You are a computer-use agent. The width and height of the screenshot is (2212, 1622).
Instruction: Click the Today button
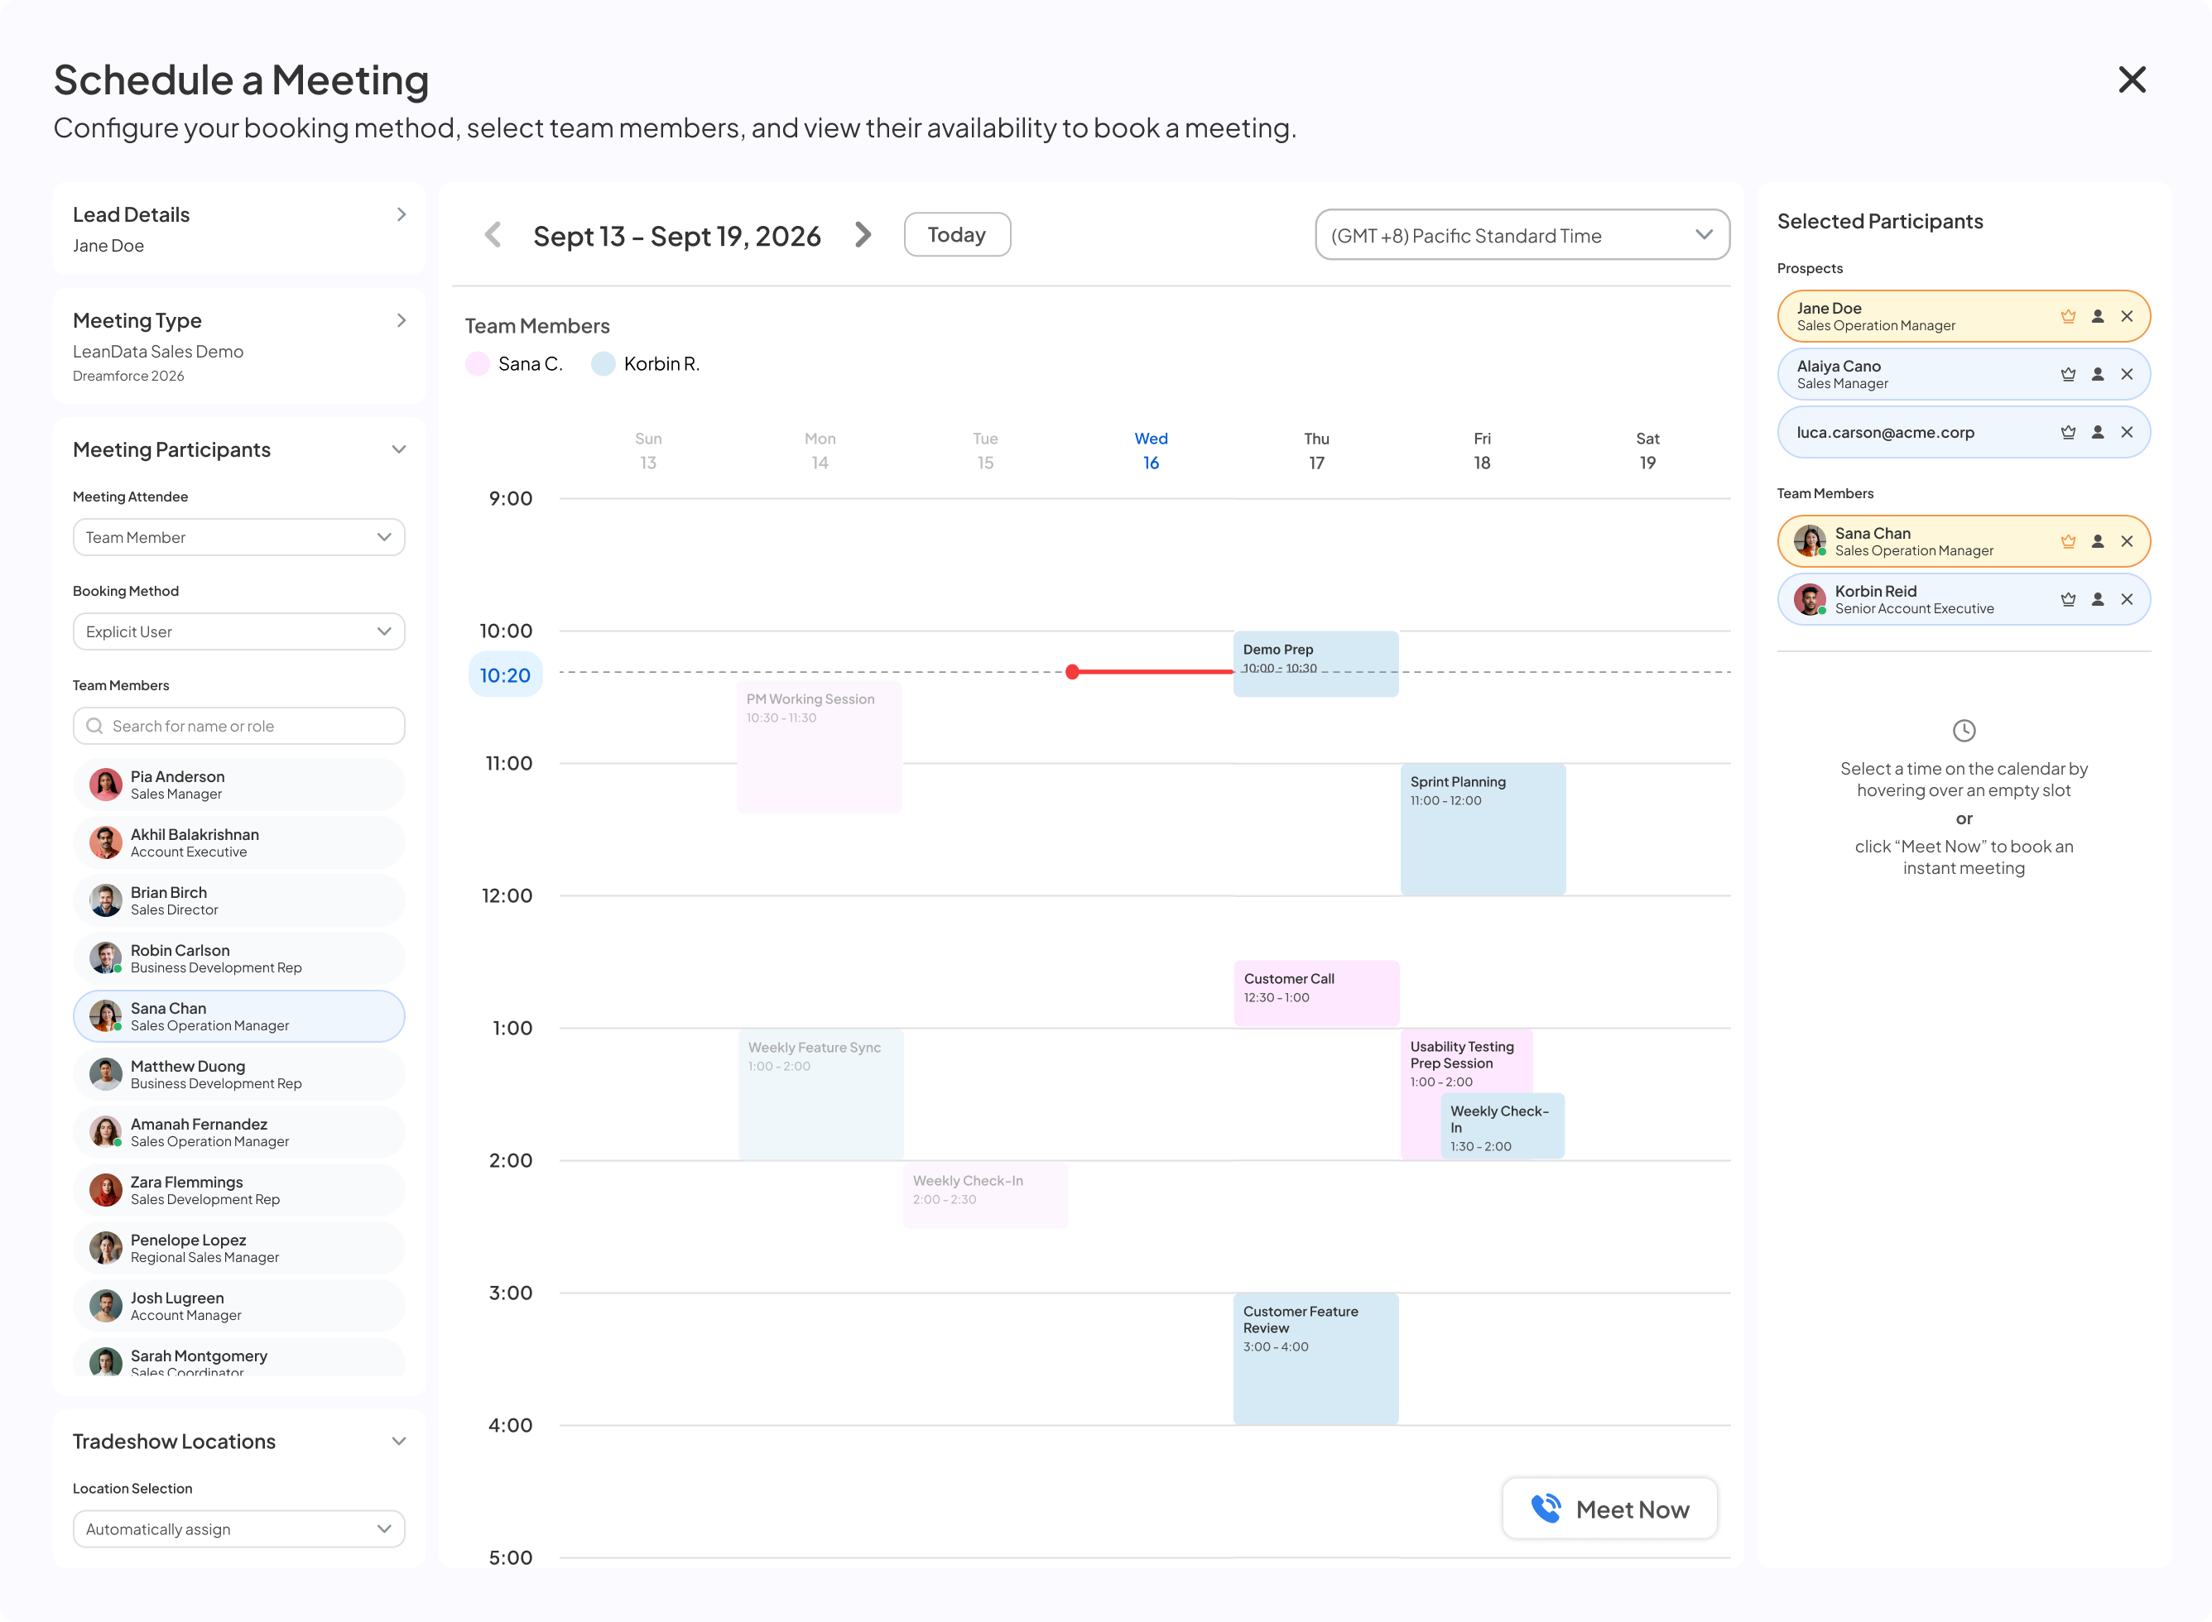point(957,235)
